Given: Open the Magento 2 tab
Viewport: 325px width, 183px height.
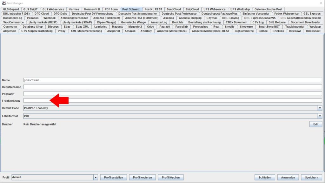Looking at the screenshot, I should (x=135, y=27).
